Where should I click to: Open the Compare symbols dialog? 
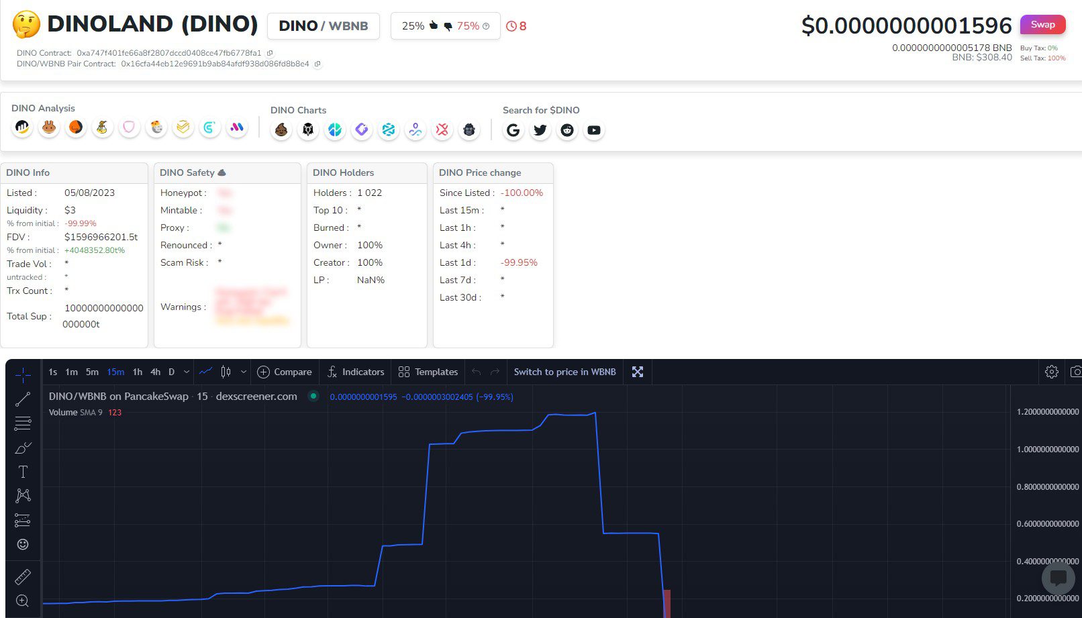click(x=285, y=372)
